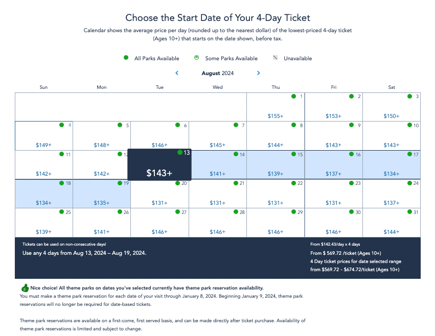This screenshot has width=435, height=336.
Task: Click the green availability dot on August 31
Action: (409, 212)
